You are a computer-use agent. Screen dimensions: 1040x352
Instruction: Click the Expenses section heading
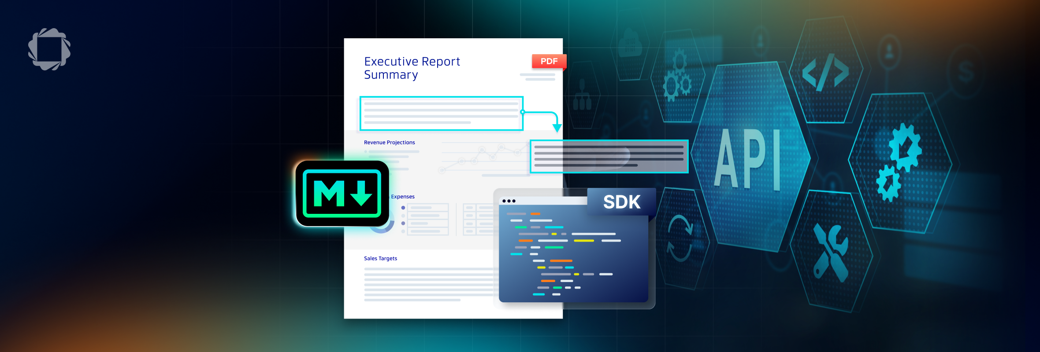403,197
